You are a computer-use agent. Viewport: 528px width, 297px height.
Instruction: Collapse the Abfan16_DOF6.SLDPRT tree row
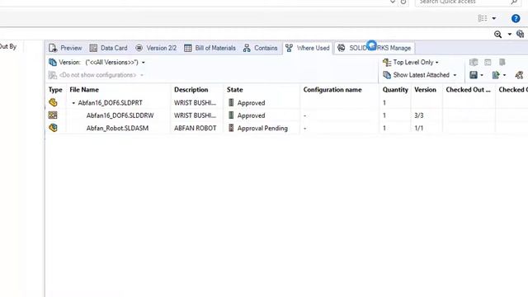point(73,103)
